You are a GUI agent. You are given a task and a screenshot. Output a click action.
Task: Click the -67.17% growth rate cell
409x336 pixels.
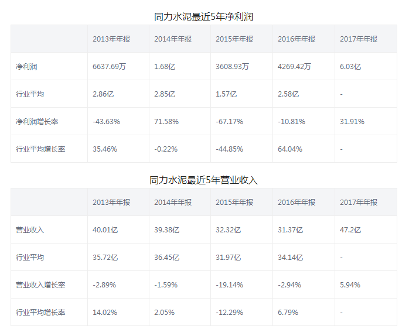pos(230,122)
